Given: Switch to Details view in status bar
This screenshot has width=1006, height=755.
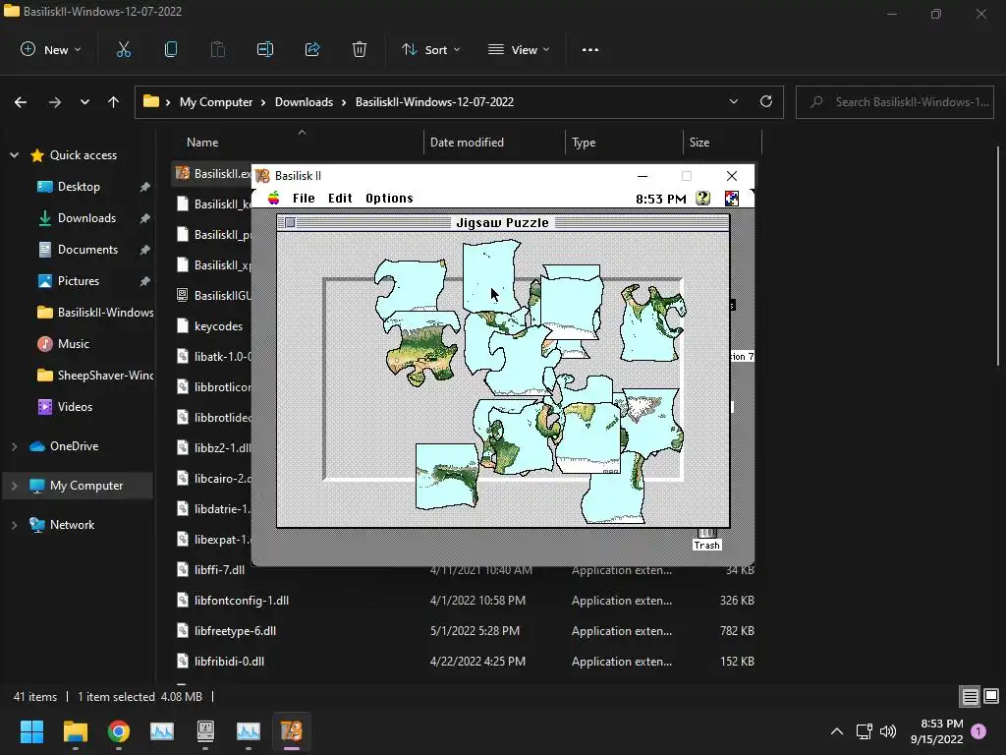Looking at the screenshot, I should 970,696.
